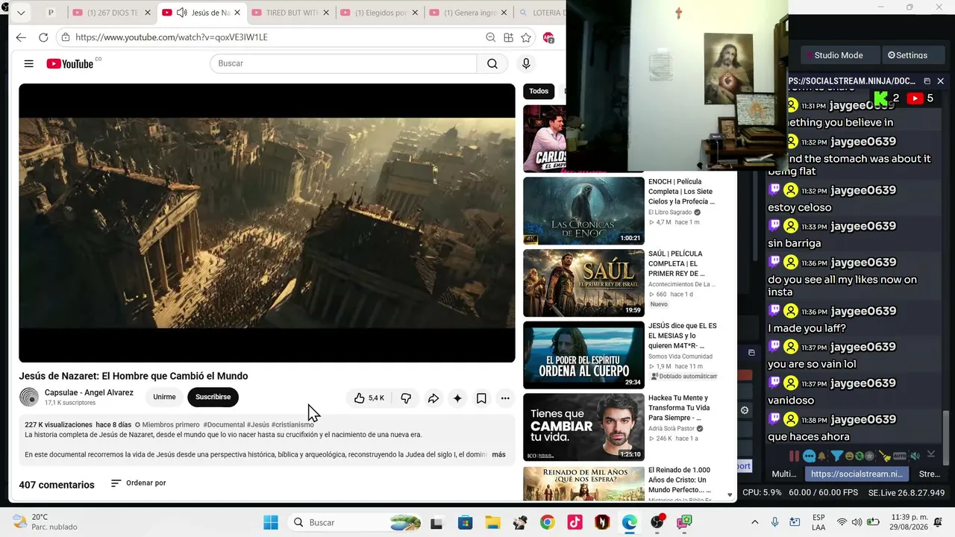Reload the YouTube page
The height and width of the screenshot is (537, 955).
43,37
